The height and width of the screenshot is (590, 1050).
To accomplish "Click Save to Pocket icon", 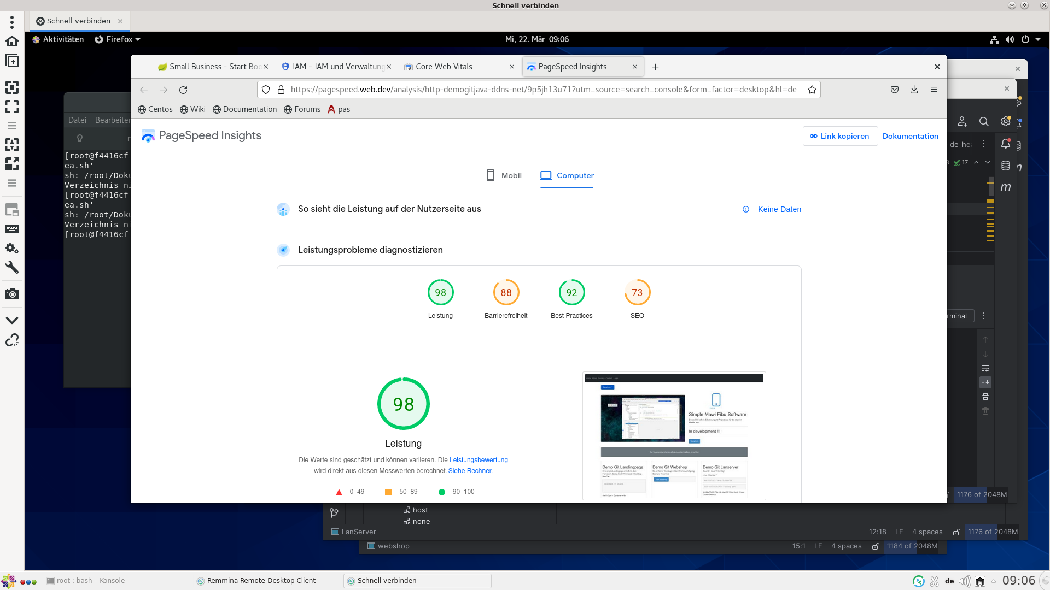I will (895, 90).
